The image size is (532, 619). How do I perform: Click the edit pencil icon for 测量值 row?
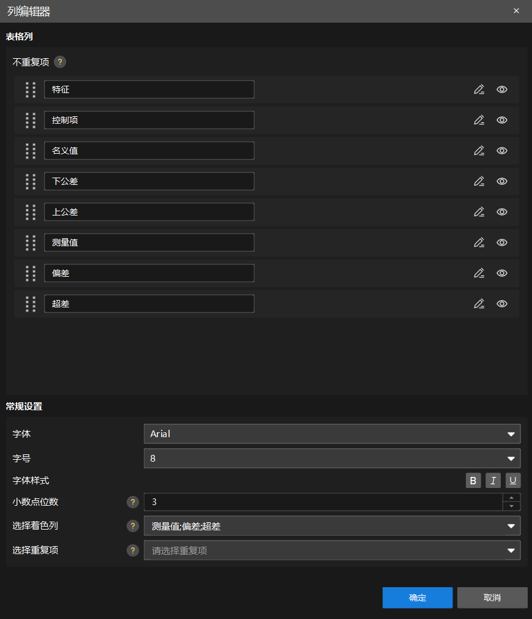[x=479, y=242]
